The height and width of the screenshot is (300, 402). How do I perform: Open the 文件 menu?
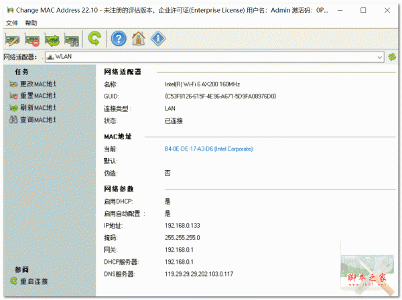coord(11,23)
